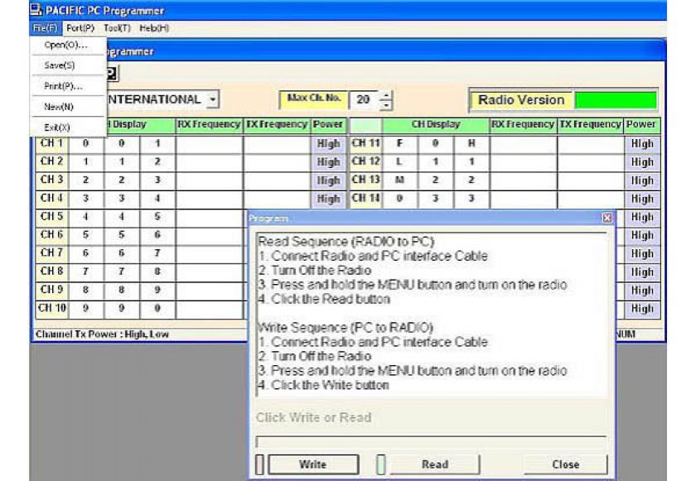Toggle the Power cell for CH 2
The width and height of the screenshot is (696, 481).
328,162
